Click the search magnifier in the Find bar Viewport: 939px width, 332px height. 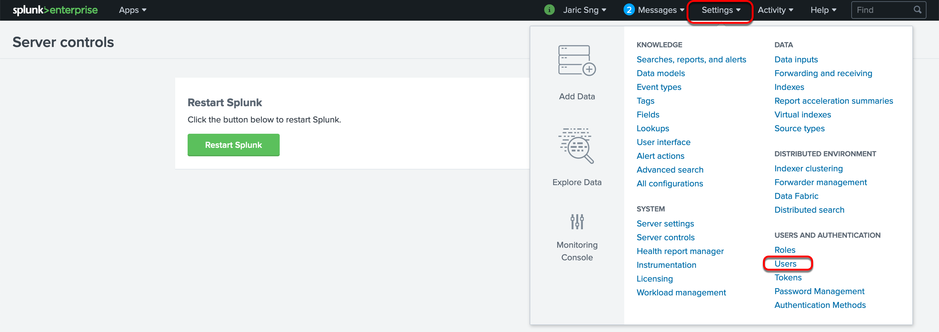[x=917, y=10]
